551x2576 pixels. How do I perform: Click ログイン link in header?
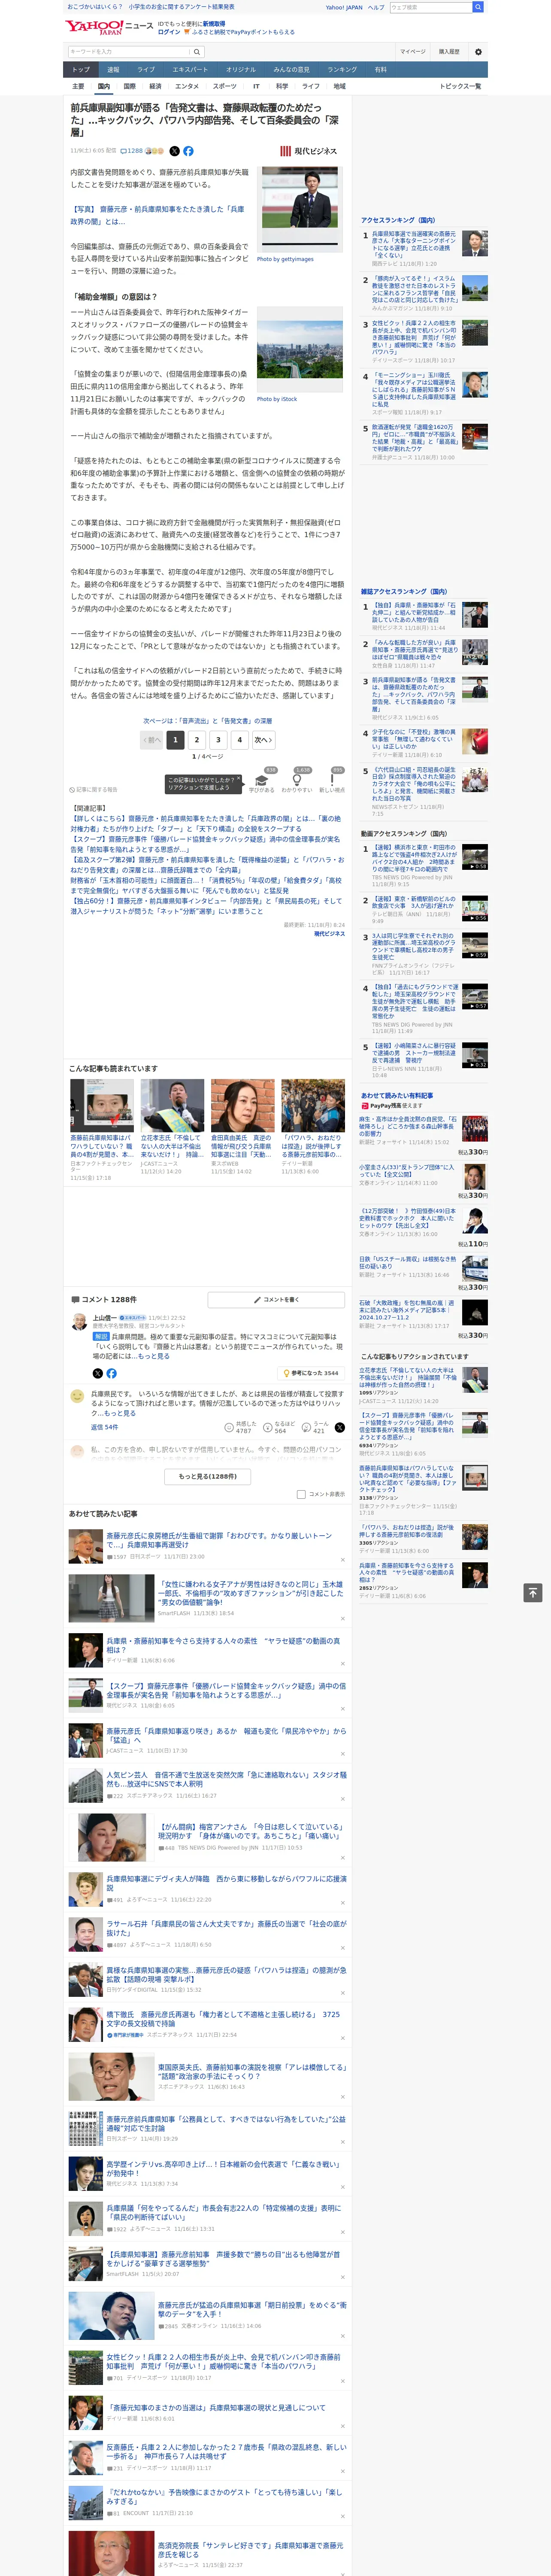[169, 32]
